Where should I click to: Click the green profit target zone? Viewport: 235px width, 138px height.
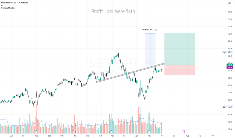(180, 49)
